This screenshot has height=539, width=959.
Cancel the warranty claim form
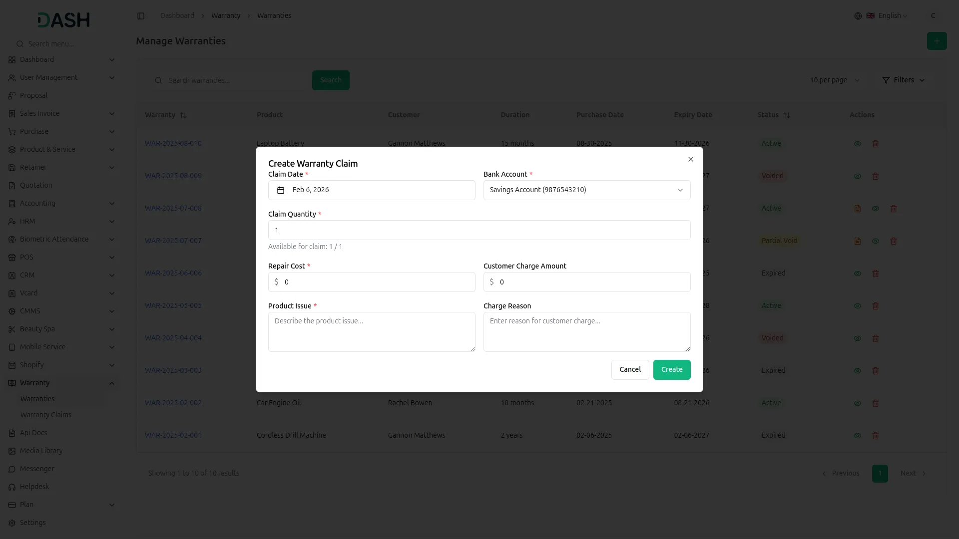[630, 370]
